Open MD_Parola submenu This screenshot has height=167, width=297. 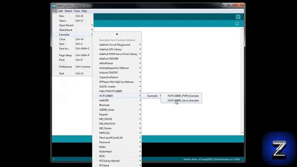pyautogui.click(x=117, y=128)
